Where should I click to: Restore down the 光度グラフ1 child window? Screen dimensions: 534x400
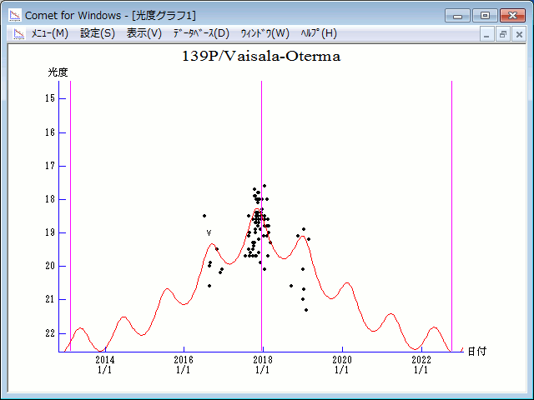[x=502, y=34]
